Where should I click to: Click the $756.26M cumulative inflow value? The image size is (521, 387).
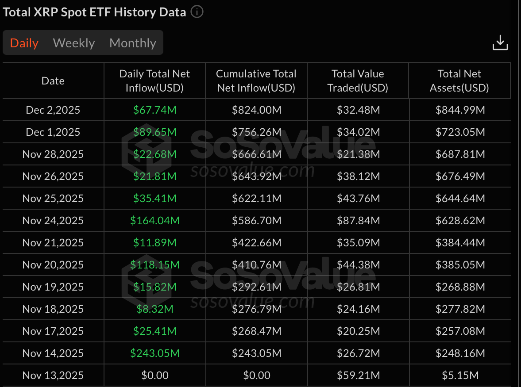coord(256,132)
